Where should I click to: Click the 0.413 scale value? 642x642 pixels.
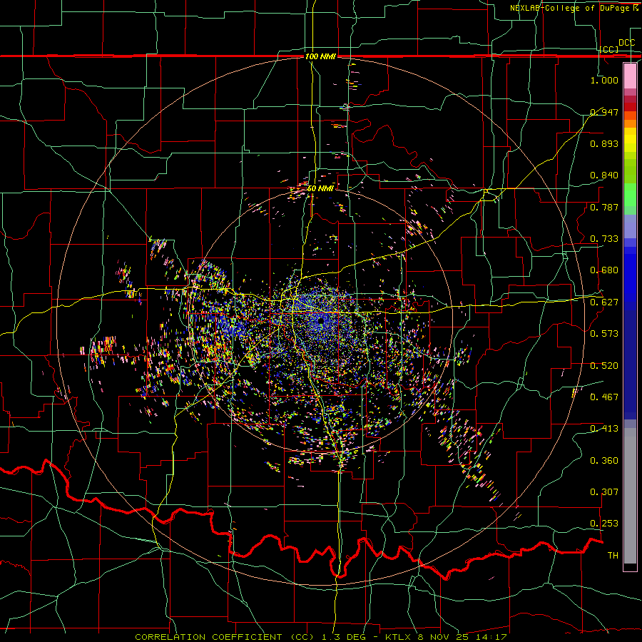(604, 429)
